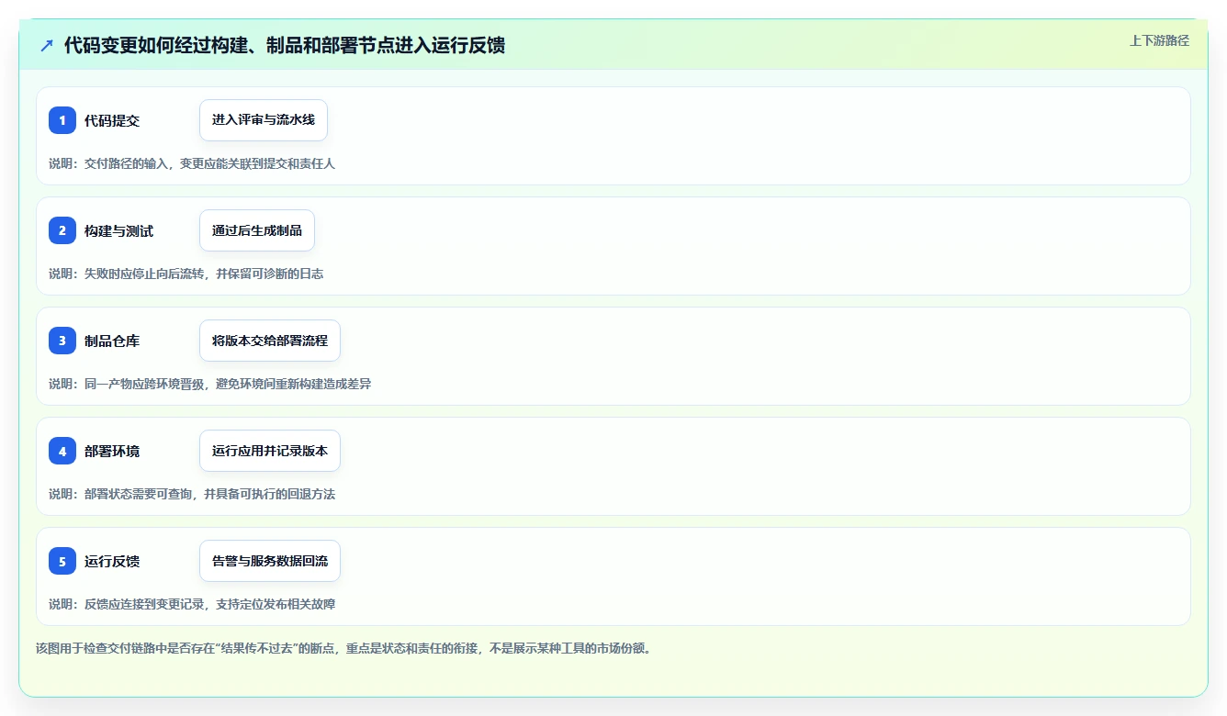This screenshot has width=1227, height=716.
Task: Click the 上下游路径 label in header
Action: [x=1159, y=40]
